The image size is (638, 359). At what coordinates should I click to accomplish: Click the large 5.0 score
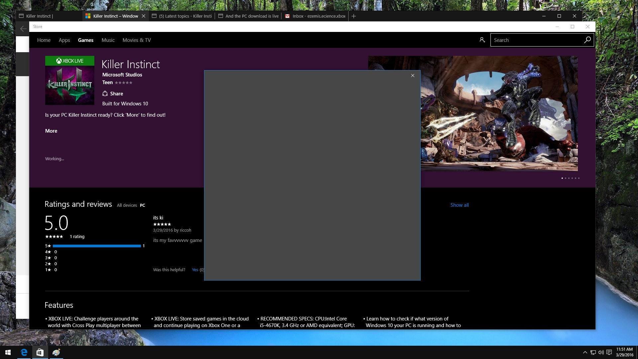[x=56, y=222]
